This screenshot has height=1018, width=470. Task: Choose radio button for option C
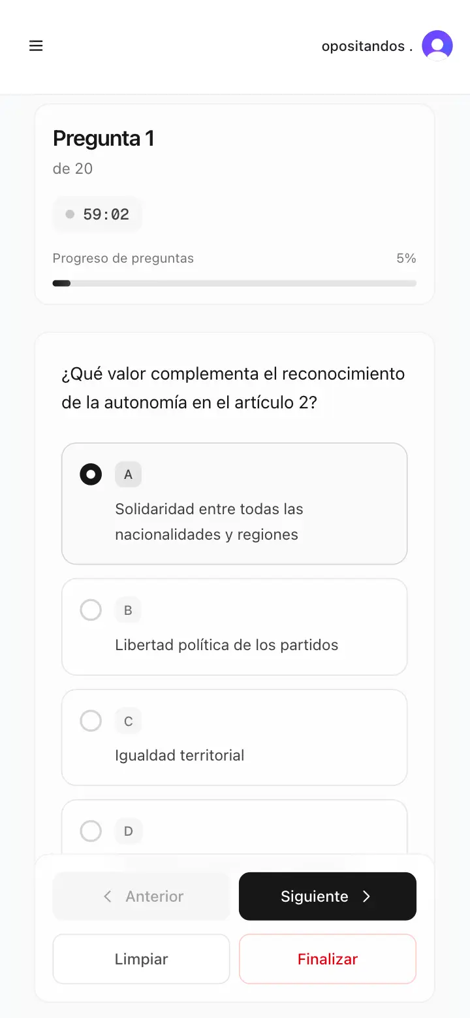pyautogui.click(x=91, y=721)
